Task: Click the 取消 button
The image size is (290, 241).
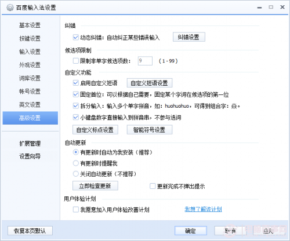Action: [x=230, y=231]
